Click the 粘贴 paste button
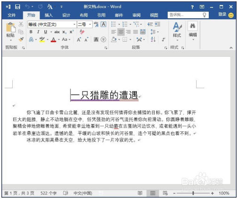238x199 pixels. (10, 32)
